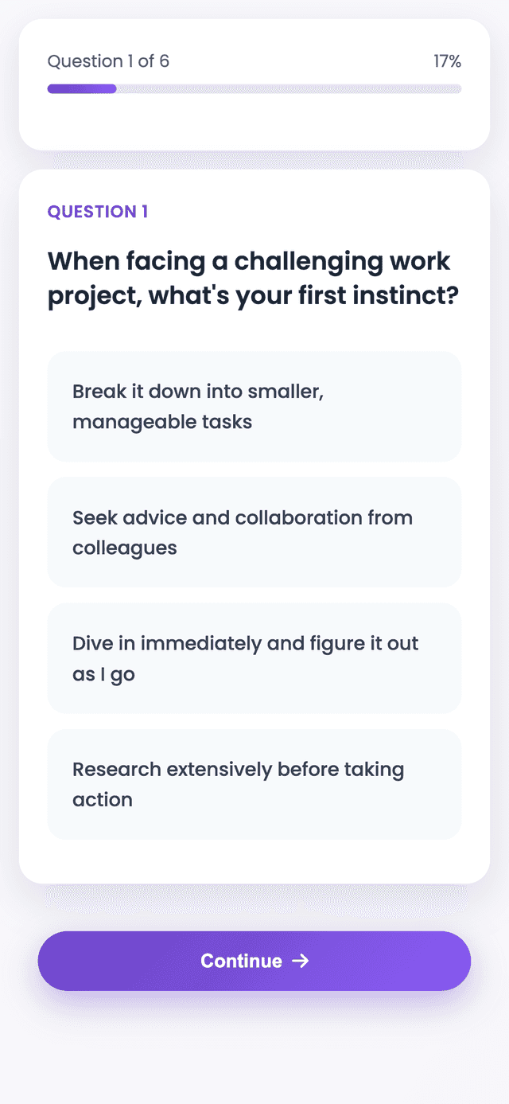Select answer 'Break it down into smaller, manageable tasks'

[254, 406]
